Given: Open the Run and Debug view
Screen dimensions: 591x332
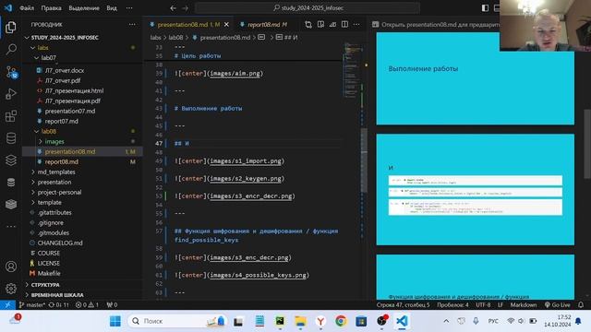Looking at the screenshot, I should click(11, 94).
